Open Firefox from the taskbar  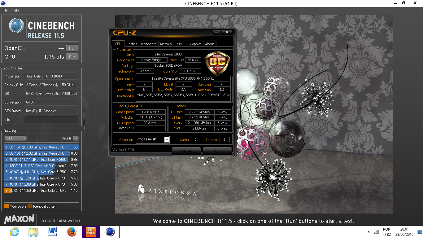(72, 231)
